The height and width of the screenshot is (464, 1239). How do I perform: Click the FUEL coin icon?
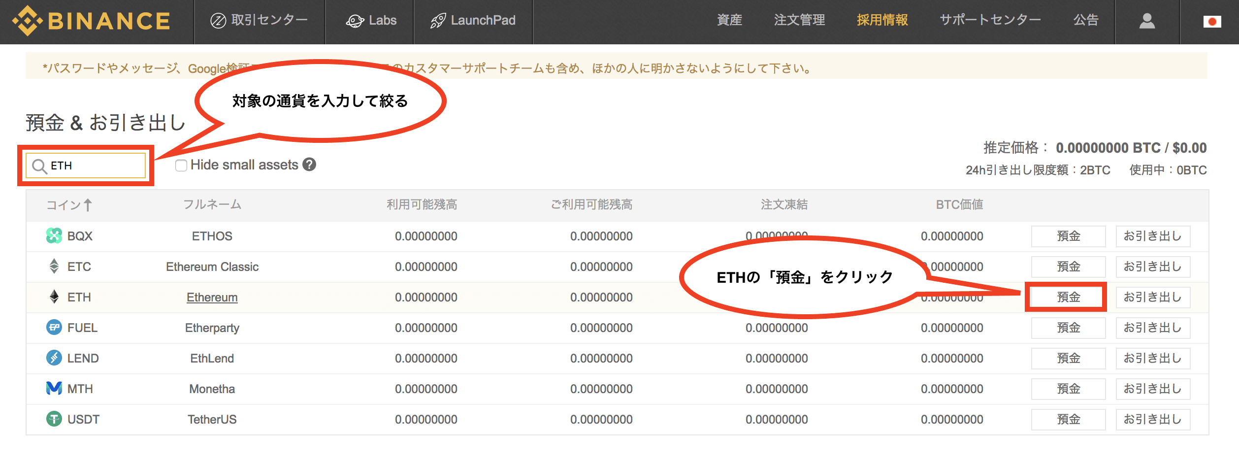point(54,328)
